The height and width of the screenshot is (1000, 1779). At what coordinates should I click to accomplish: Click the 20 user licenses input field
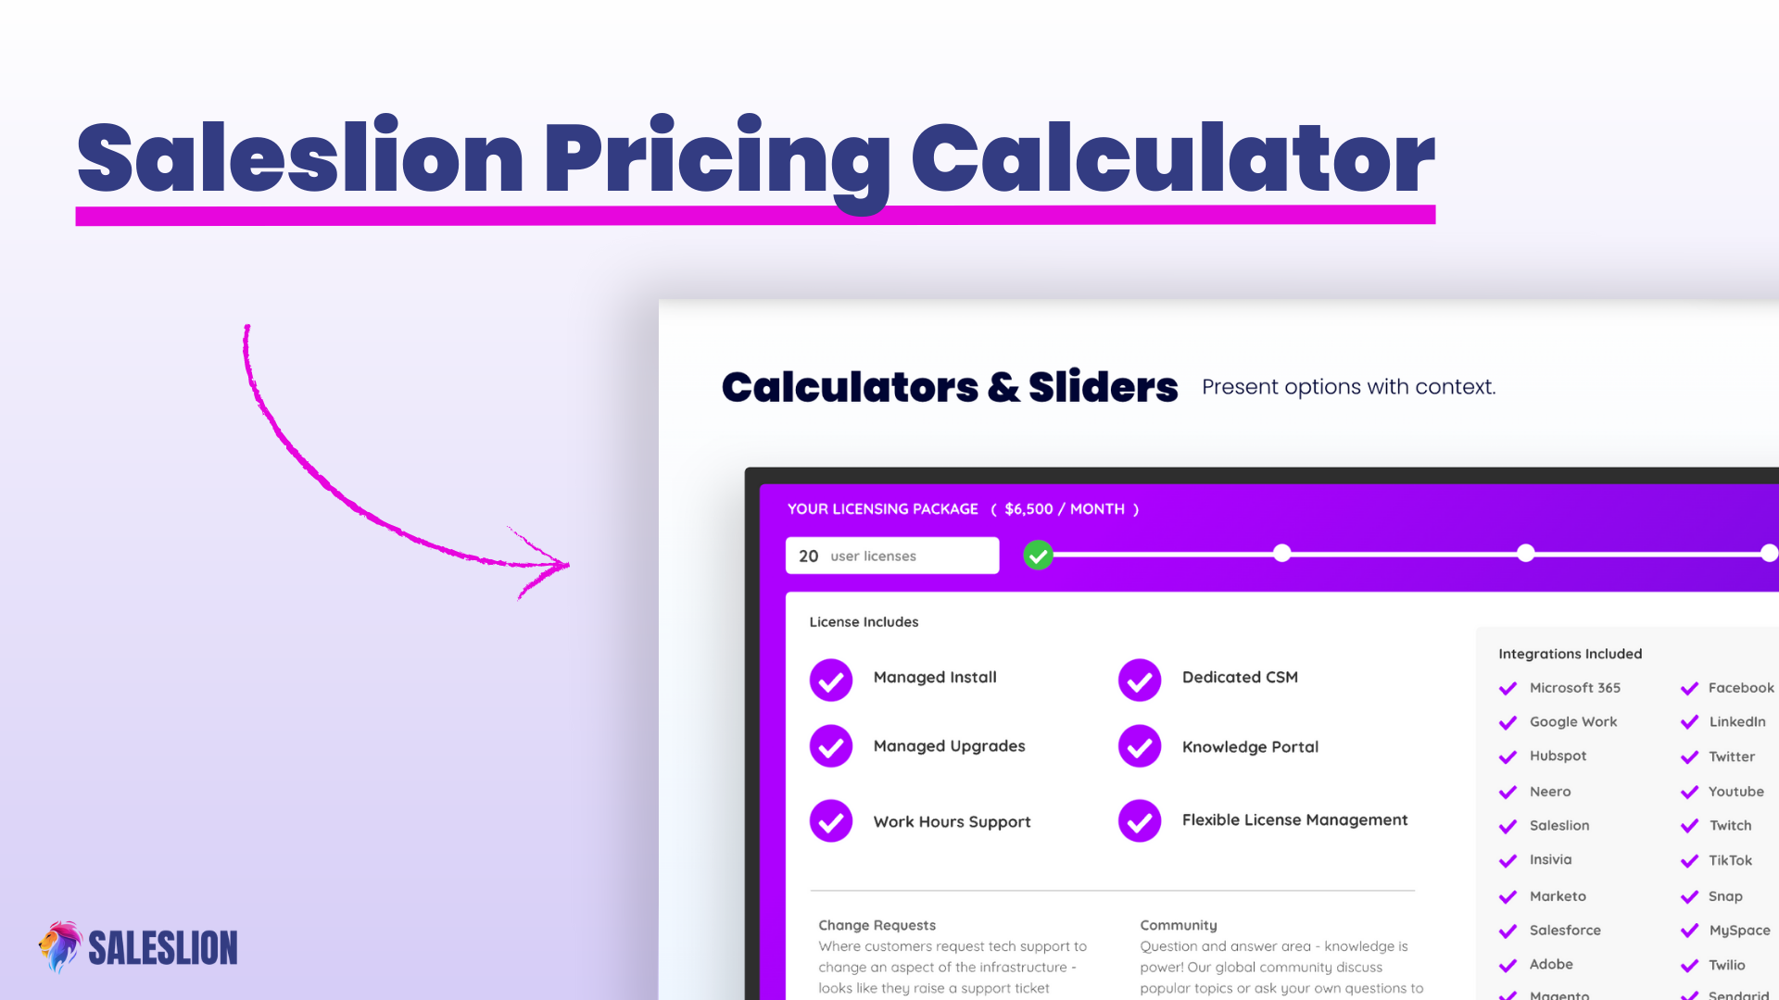coord(892,555)
